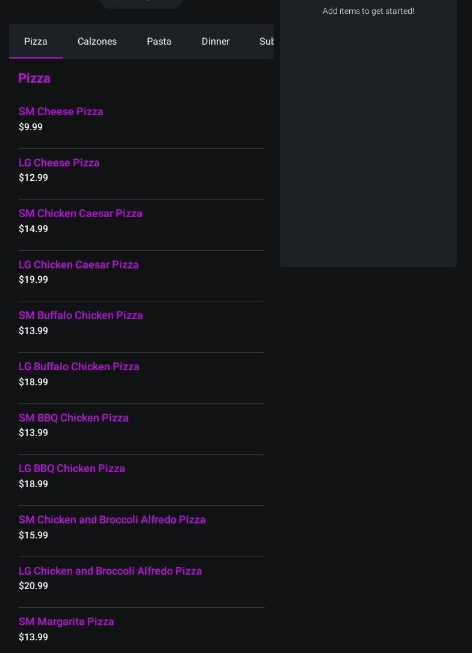The height and width of the screenshot is (653, 472).
Task: Click the Pizza section heading
Action: point(34,78)
